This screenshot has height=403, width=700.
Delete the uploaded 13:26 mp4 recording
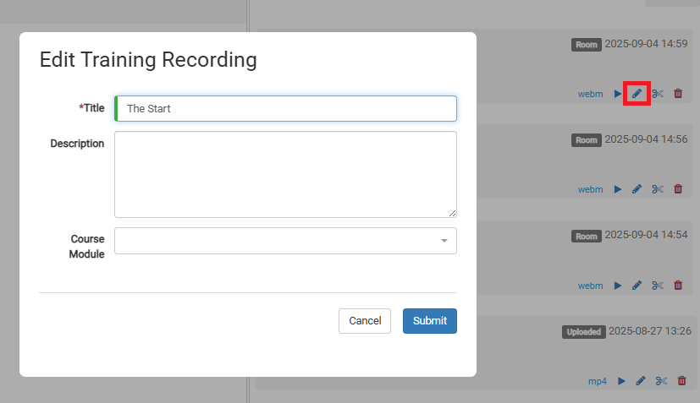click(x=681, y=381)
